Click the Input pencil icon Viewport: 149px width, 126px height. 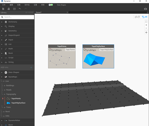coord(6,40)
